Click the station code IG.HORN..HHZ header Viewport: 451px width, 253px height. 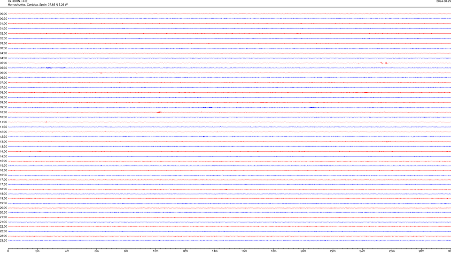tap(17, 1)
